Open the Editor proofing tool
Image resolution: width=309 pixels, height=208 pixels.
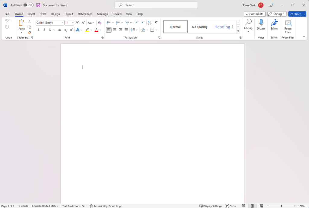[x=274, y=25]
